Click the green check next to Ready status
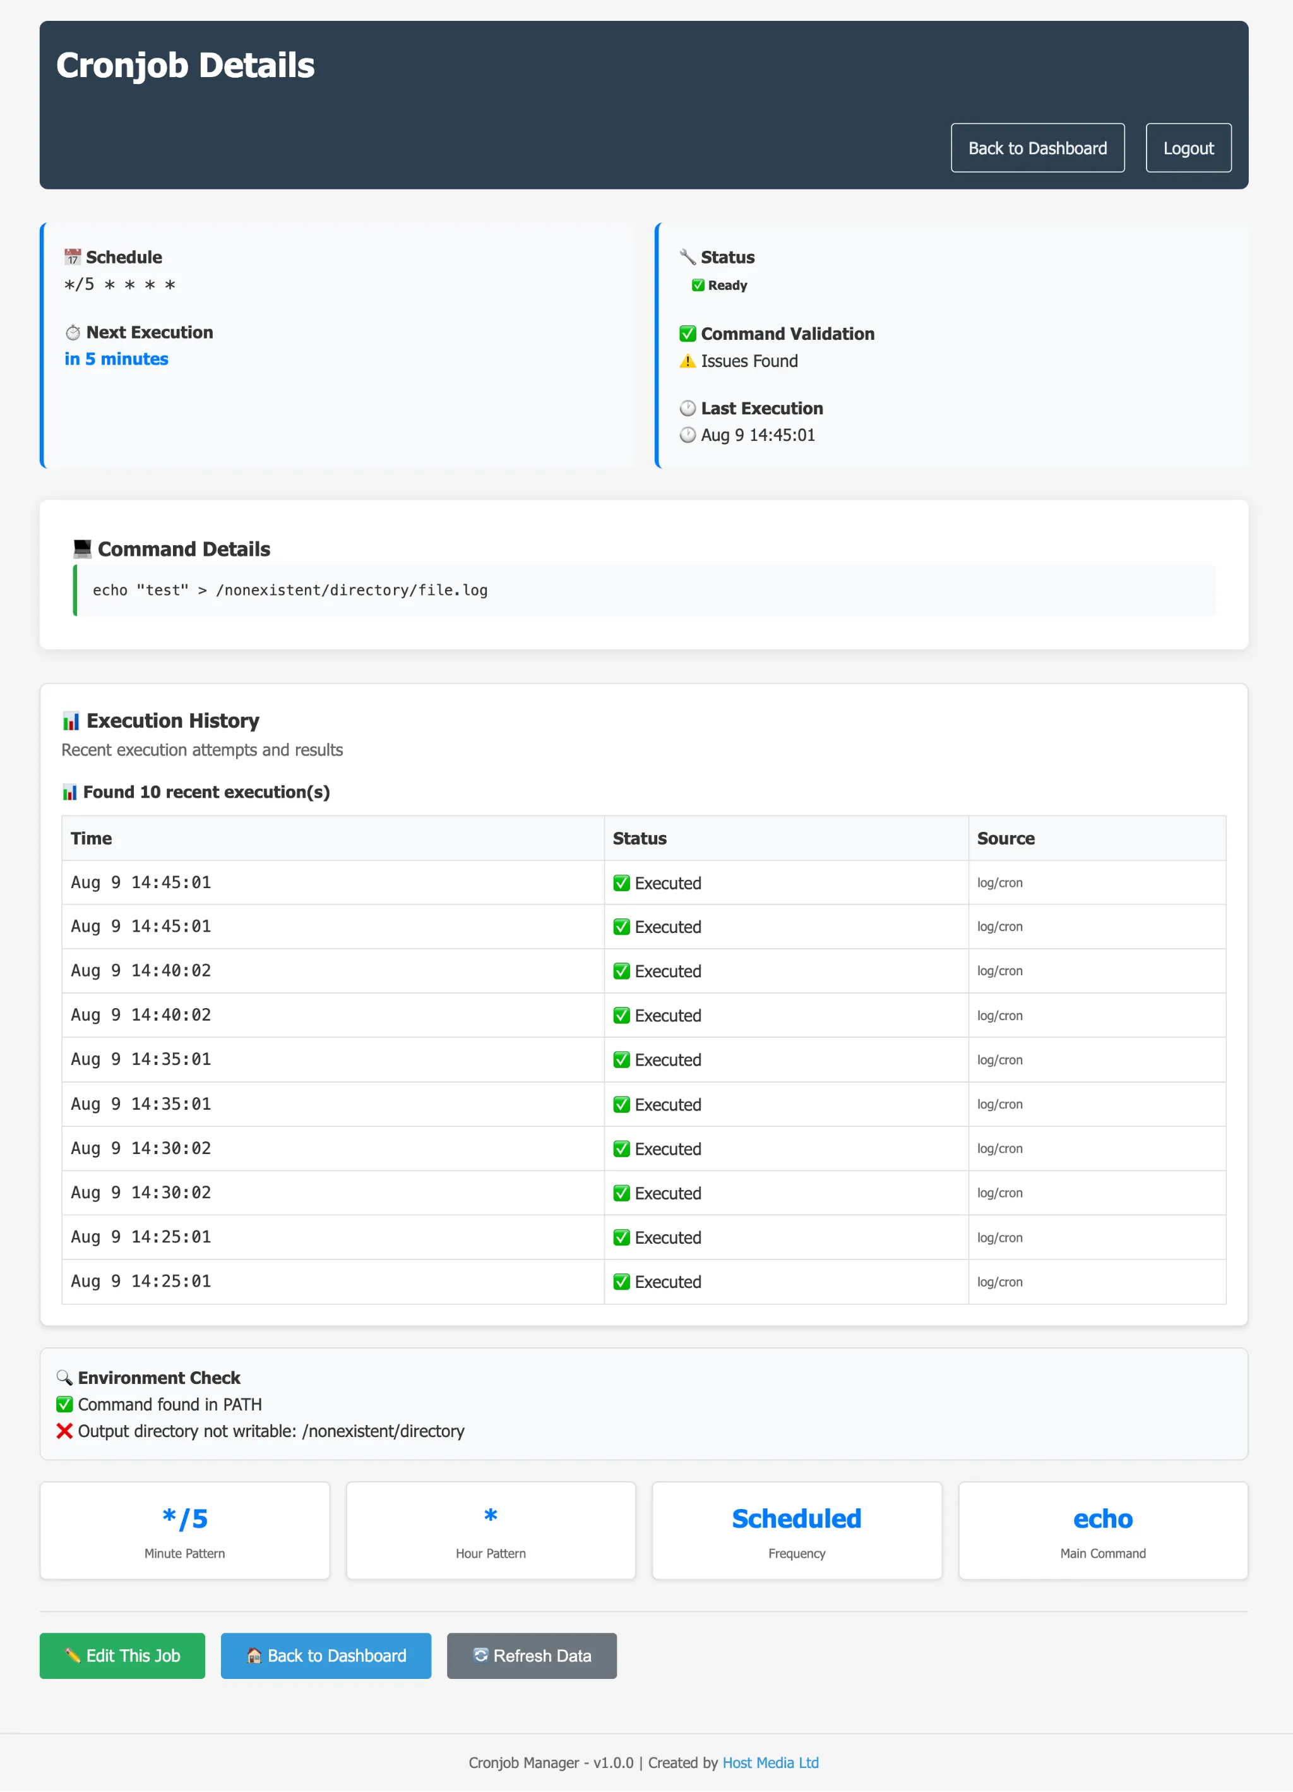1293x1792 pixels. click(699, 286)
